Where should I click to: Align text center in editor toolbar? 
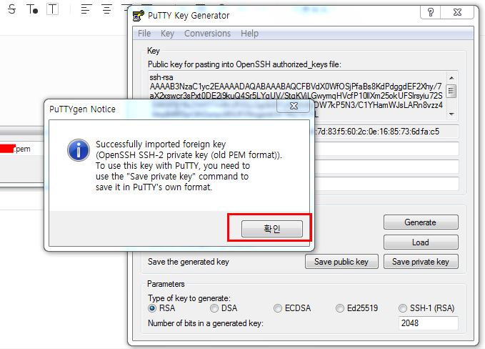pyautogui.click(x=106, y=9)
